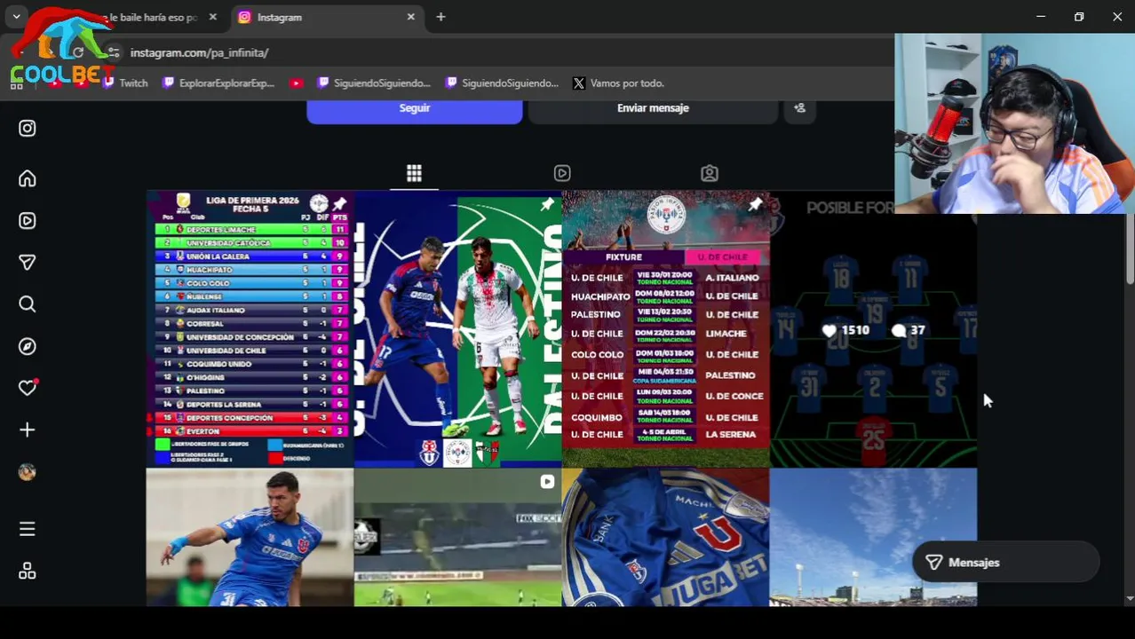Open Explore compass icon
Image resolution: width=1135 pixels, height=639 pixels.
tap(28, 346)
